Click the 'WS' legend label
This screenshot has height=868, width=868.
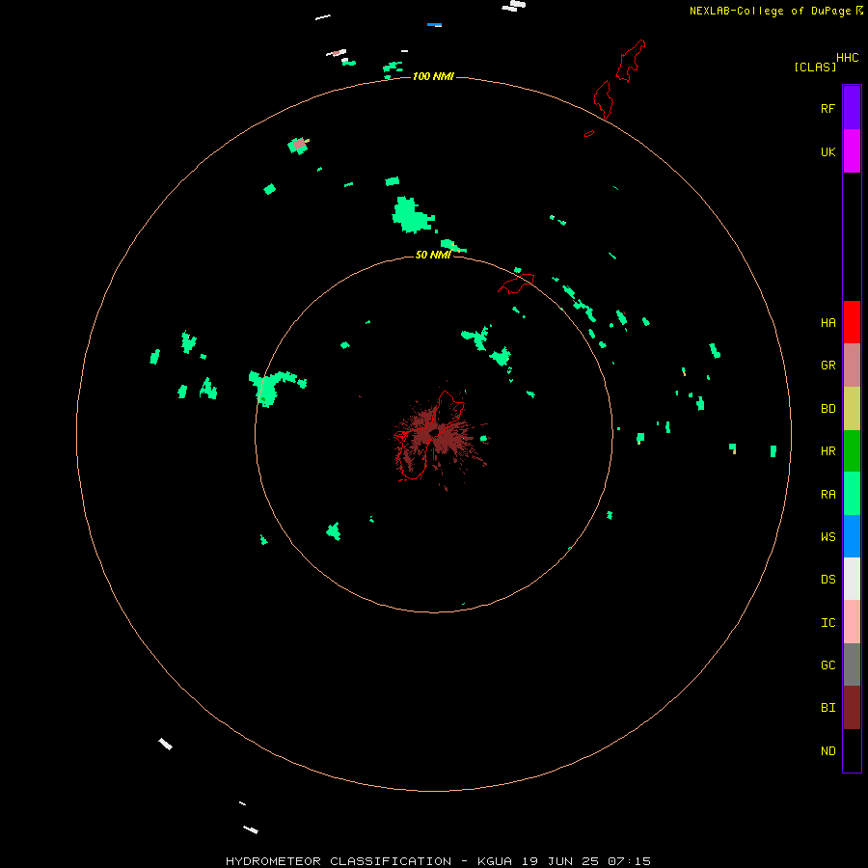click(x=827, y=536)
